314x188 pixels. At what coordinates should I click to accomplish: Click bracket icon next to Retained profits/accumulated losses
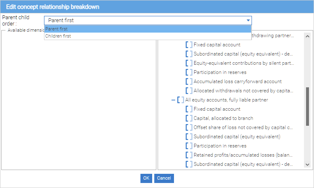pyautogui.click(x=189, y=155)
